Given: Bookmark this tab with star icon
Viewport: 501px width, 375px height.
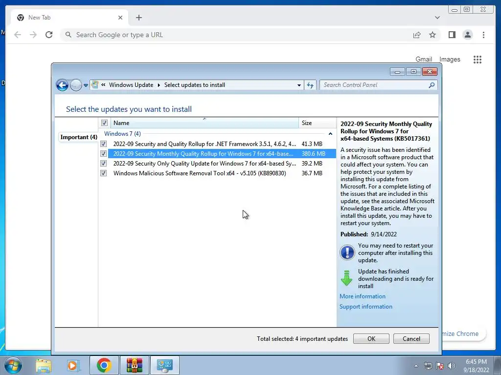Looking at the screenshot, I should [433, 35].
